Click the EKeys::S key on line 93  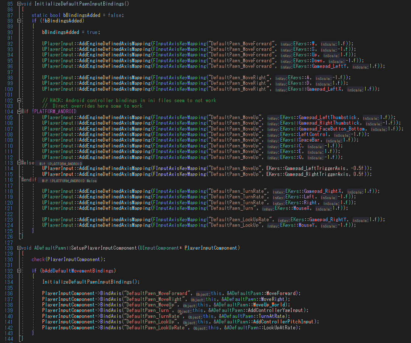[304, 49]
